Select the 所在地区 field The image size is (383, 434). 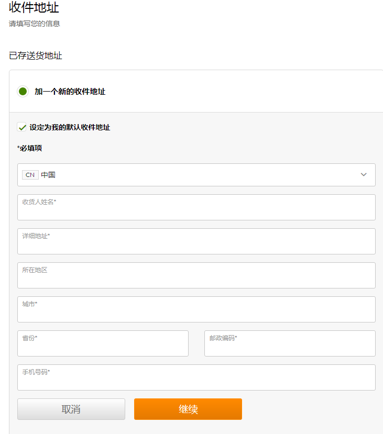pyautogui.click(x=196, y=275)
